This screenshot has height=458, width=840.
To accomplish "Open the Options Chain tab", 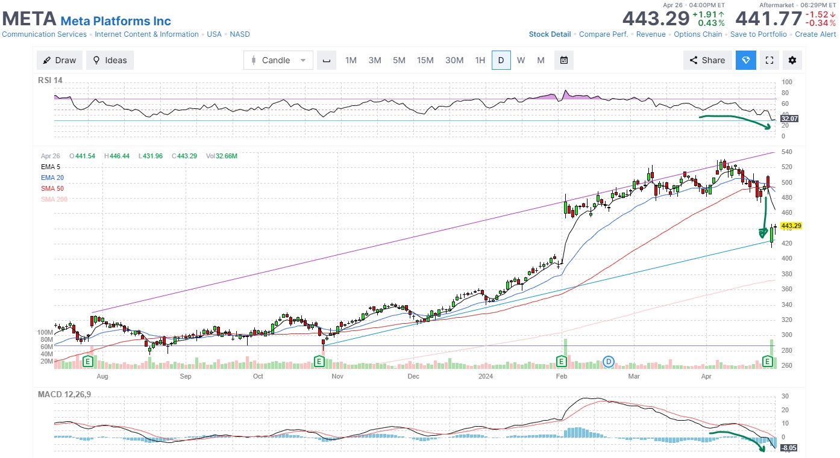I will coord(698,34).
